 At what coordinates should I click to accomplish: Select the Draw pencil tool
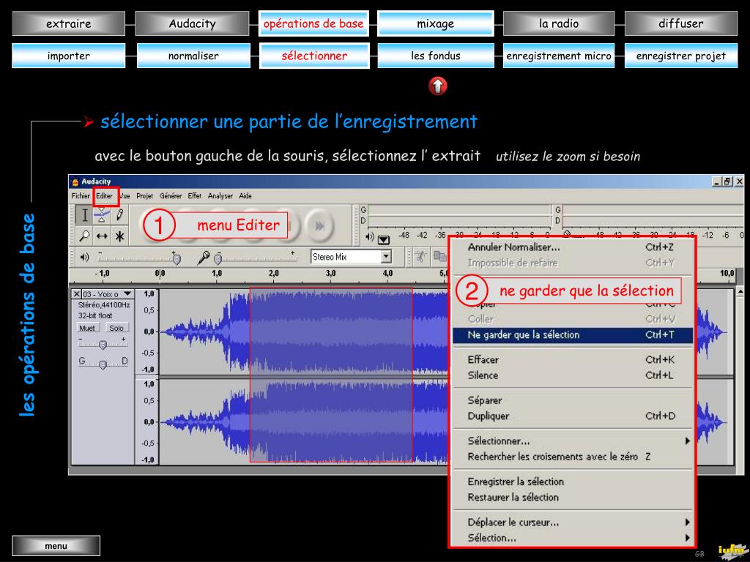(119, 215)
